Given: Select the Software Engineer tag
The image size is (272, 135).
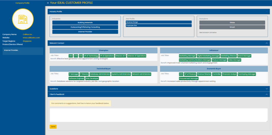Looking at the screenshot, I should [77, 78].
